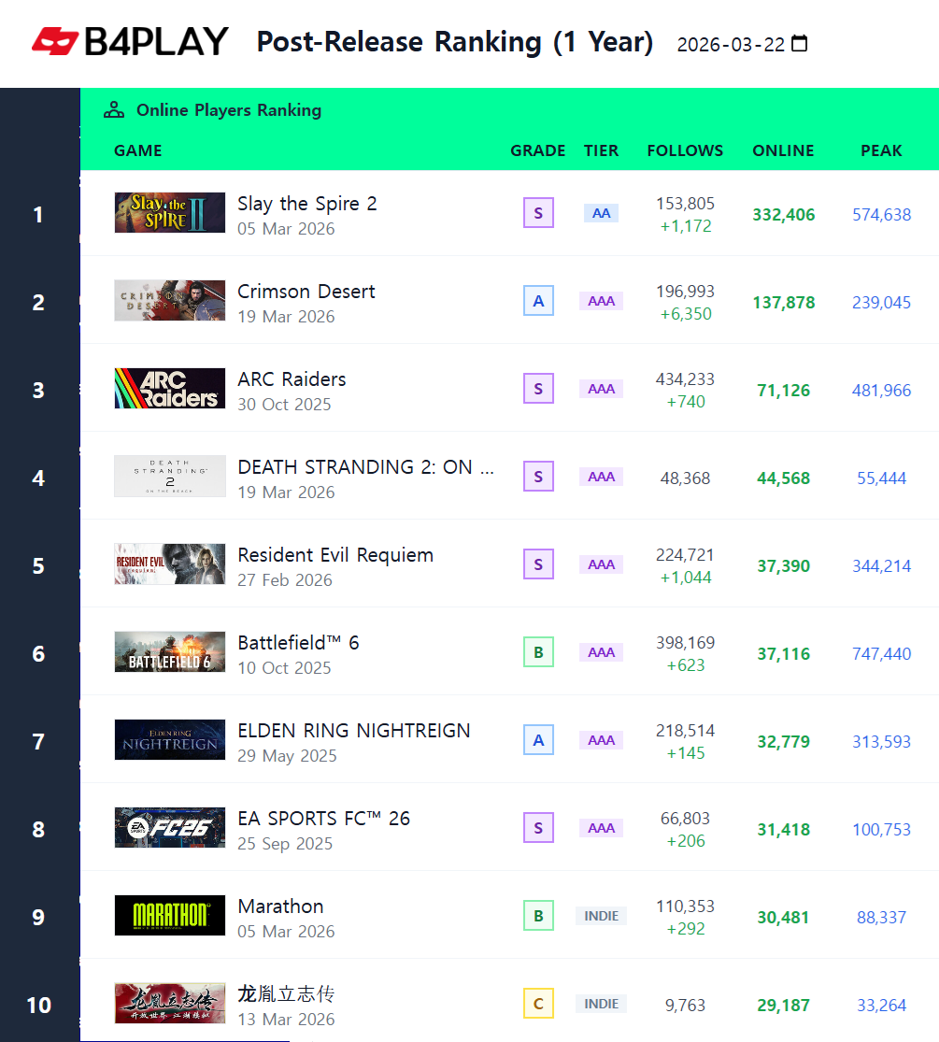Click online count 30,481
Image resolution: width=939 pixels, height=1042 pixels.
pos(784,917)
